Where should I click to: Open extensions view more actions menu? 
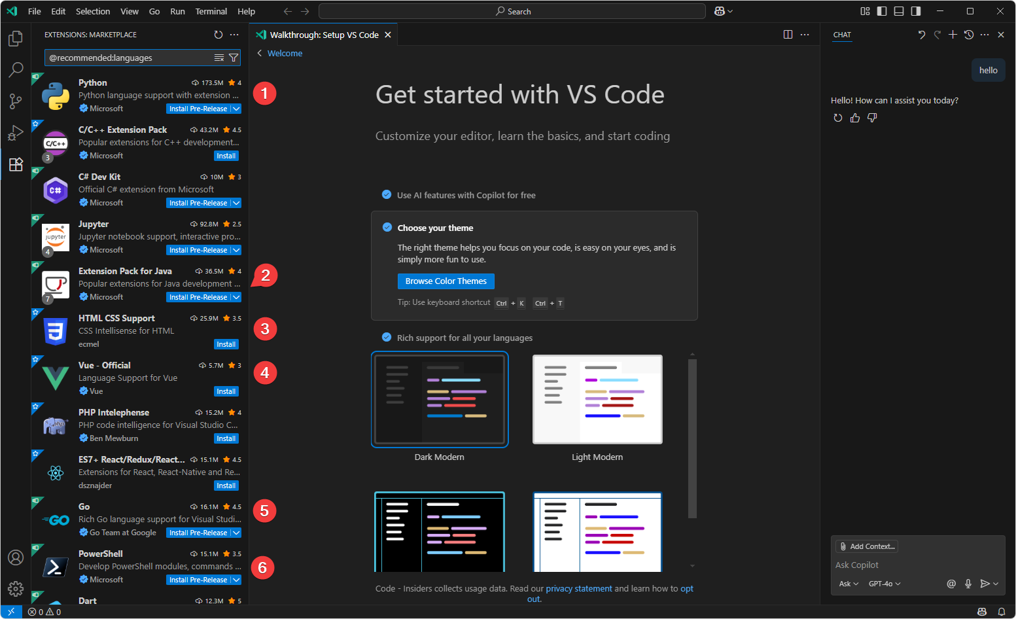(234, 35)
